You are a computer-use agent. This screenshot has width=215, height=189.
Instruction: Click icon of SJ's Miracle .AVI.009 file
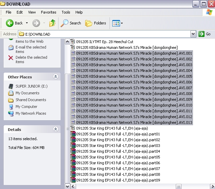click(x=73, y=99)
